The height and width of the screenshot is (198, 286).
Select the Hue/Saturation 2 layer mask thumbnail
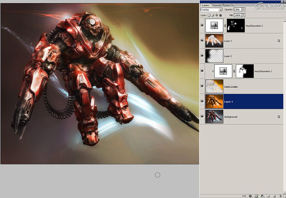pos(236,25)
